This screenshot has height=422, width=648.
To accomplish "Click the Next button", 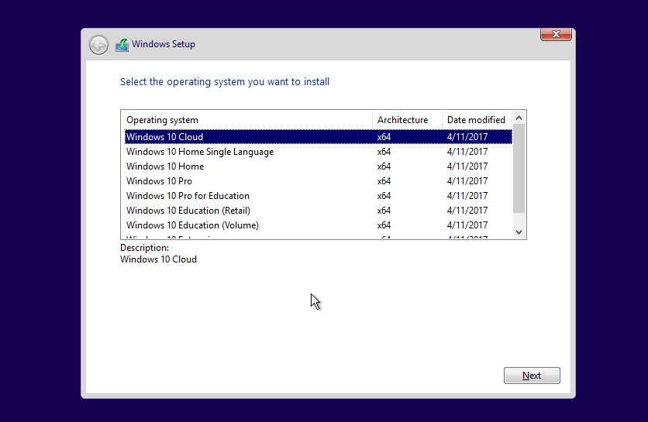I will coord(532,376).
